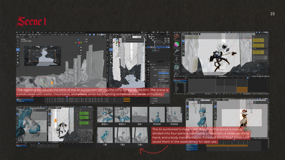Select the 下腰3 pose thumbnail
This screenshot has width=285, height=160.
140,135
